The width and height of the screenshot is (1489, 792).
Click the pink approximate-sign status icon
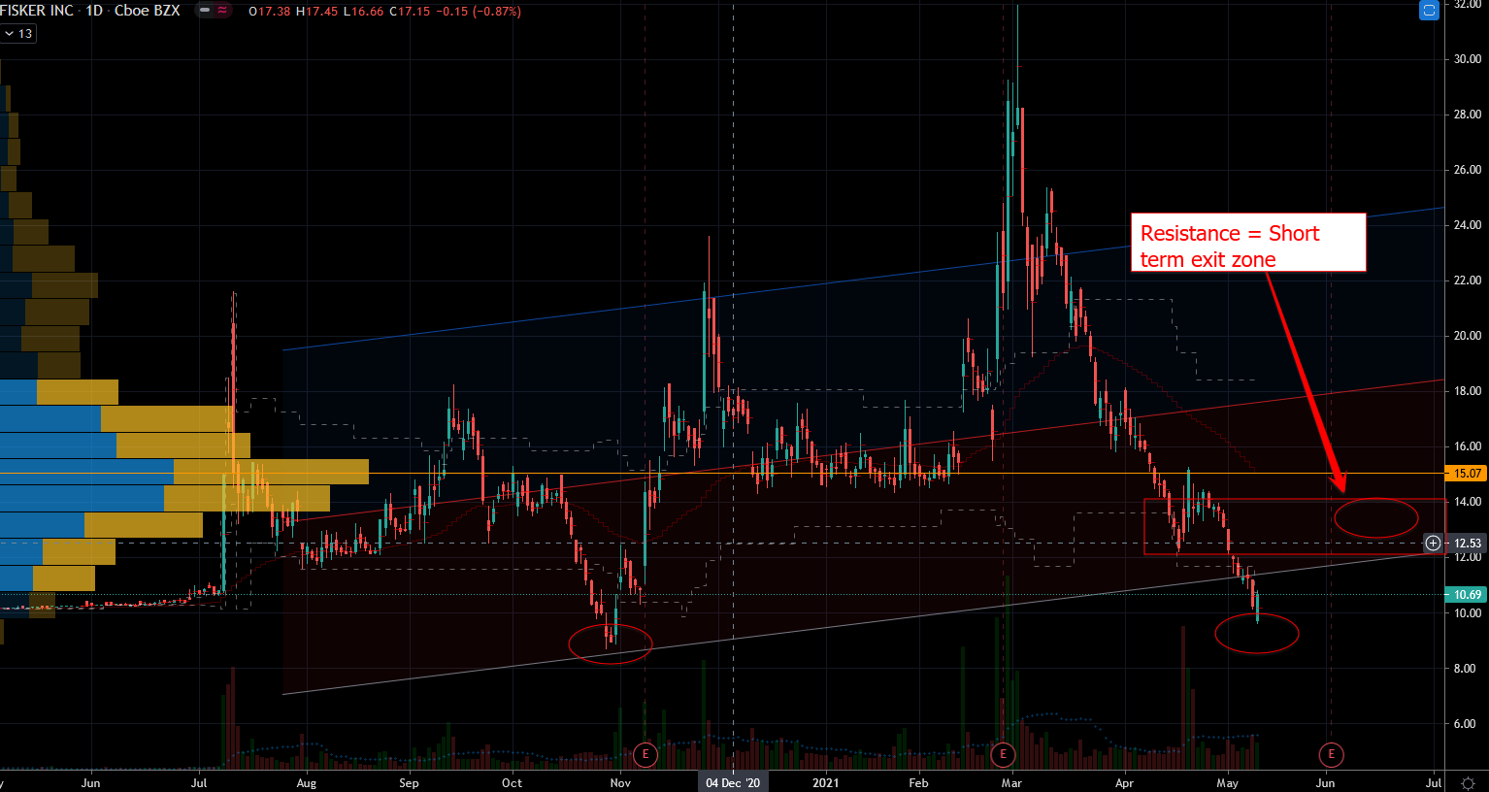coord(223,11)
